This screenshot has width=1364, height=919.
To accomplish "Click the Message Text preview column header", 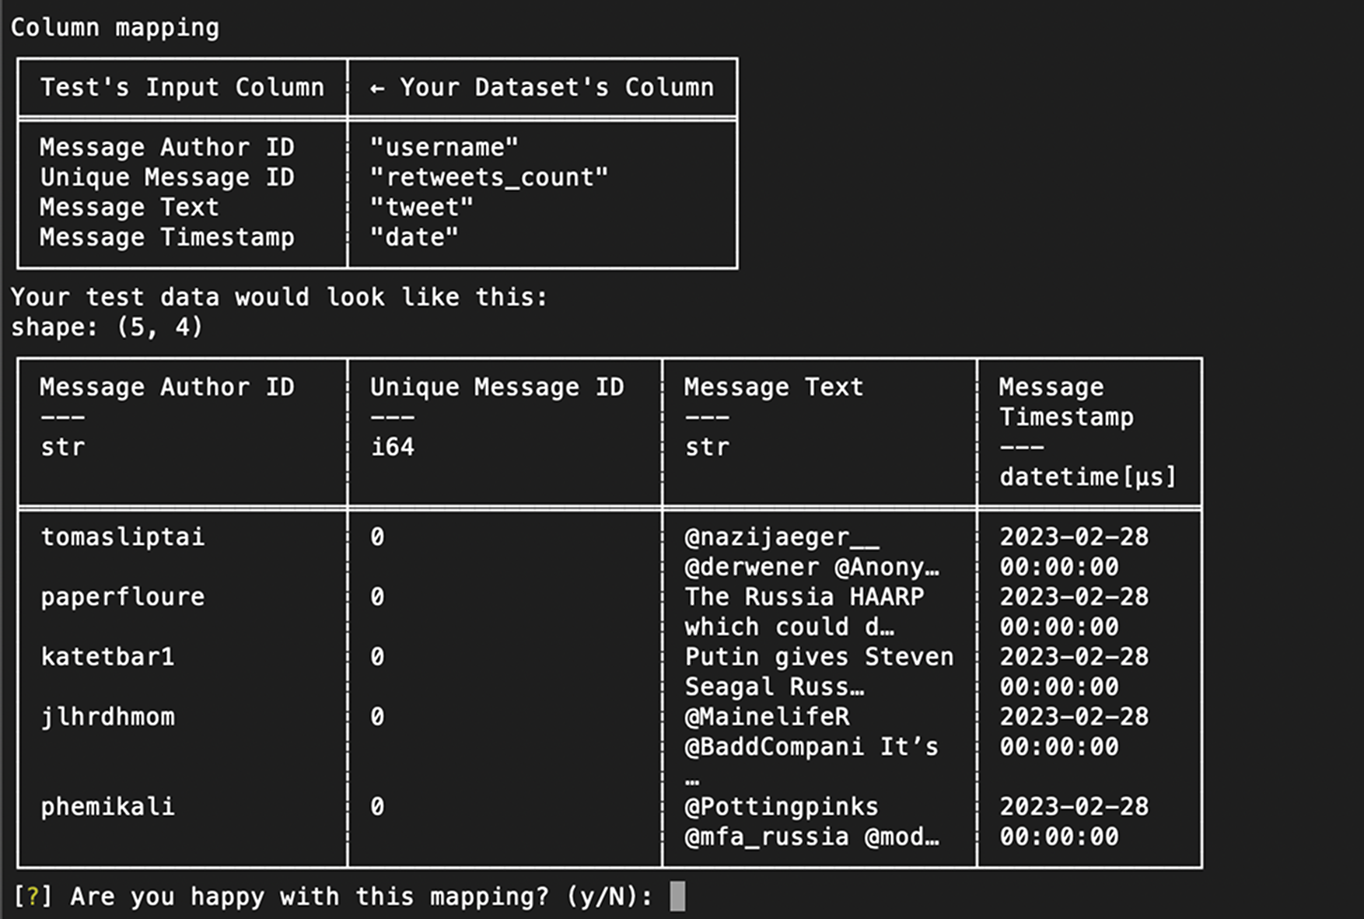I will tap(774, 386).
